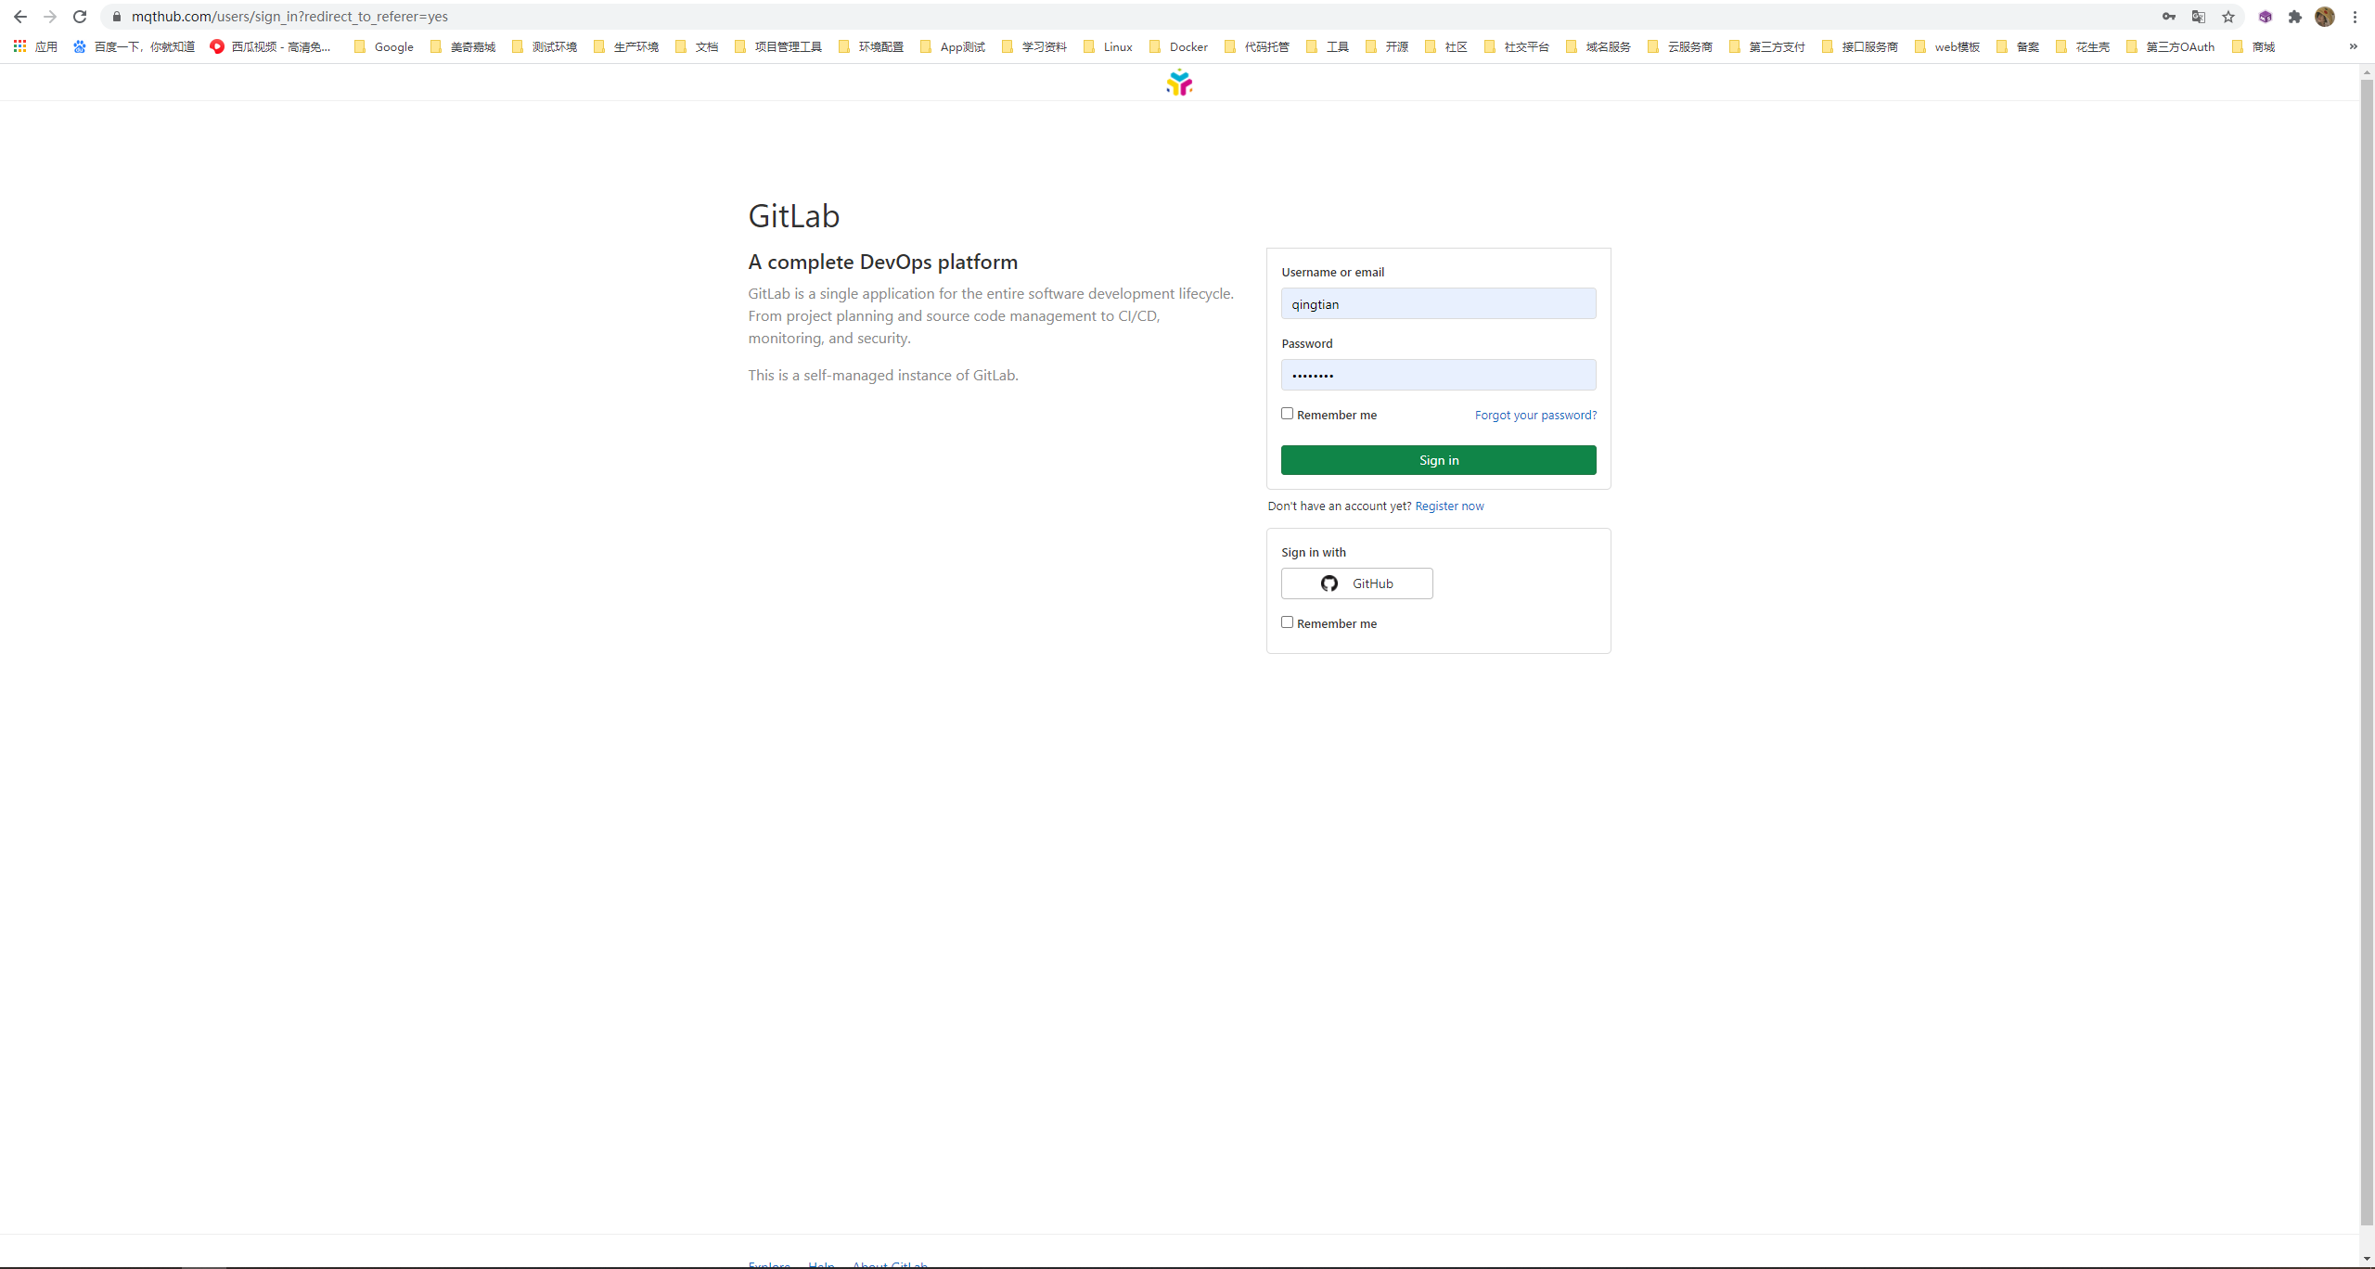
Task: Click the GitLab logo in the header
Action: point(1179,83)
